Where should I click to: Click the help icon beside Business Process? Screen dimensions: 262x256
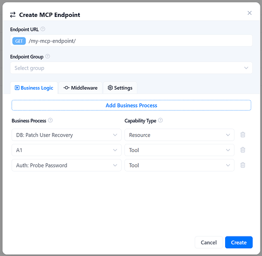coord(50,120)
